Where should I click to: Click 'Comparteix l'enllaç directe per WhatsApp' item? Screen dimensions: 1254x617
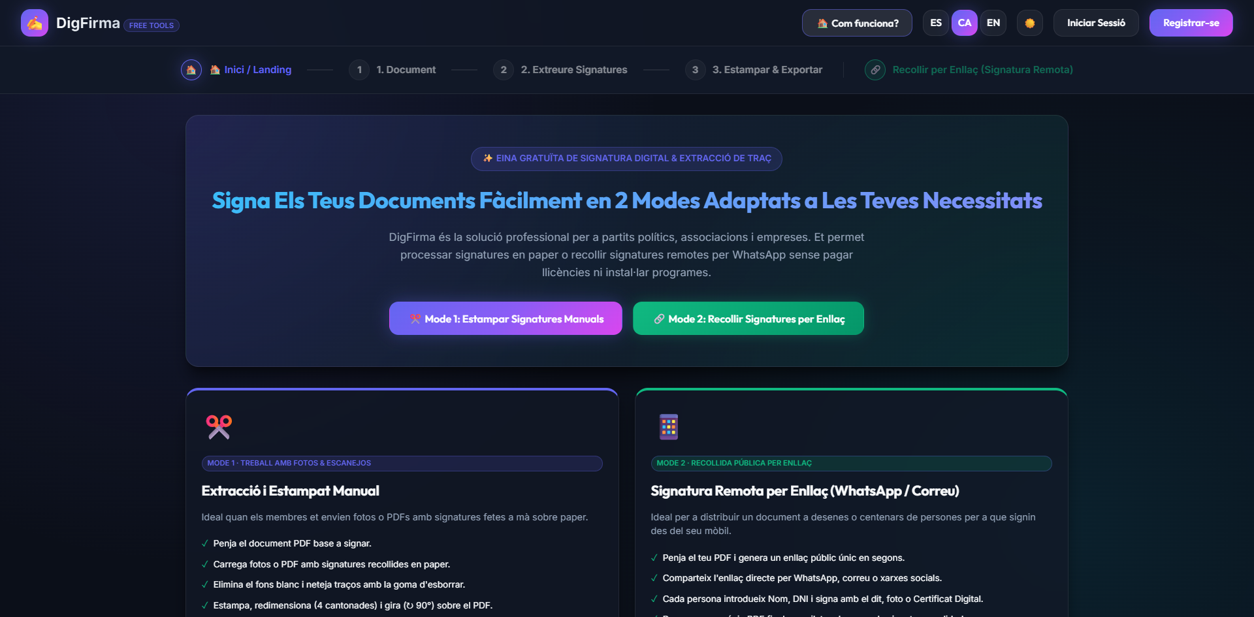tap(802, 578)
